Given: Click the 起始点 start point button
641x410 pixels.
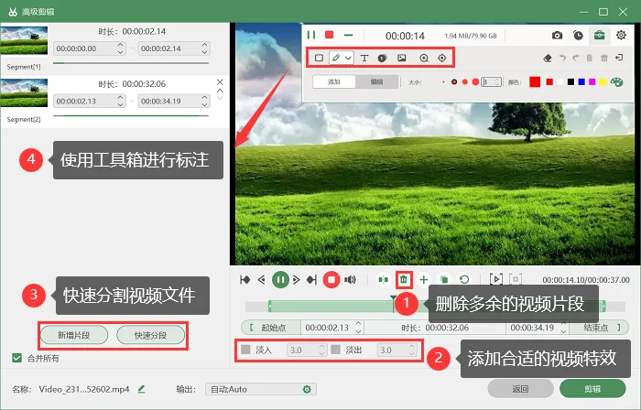Looking at the screenshot, I should [x=271, y=328].
